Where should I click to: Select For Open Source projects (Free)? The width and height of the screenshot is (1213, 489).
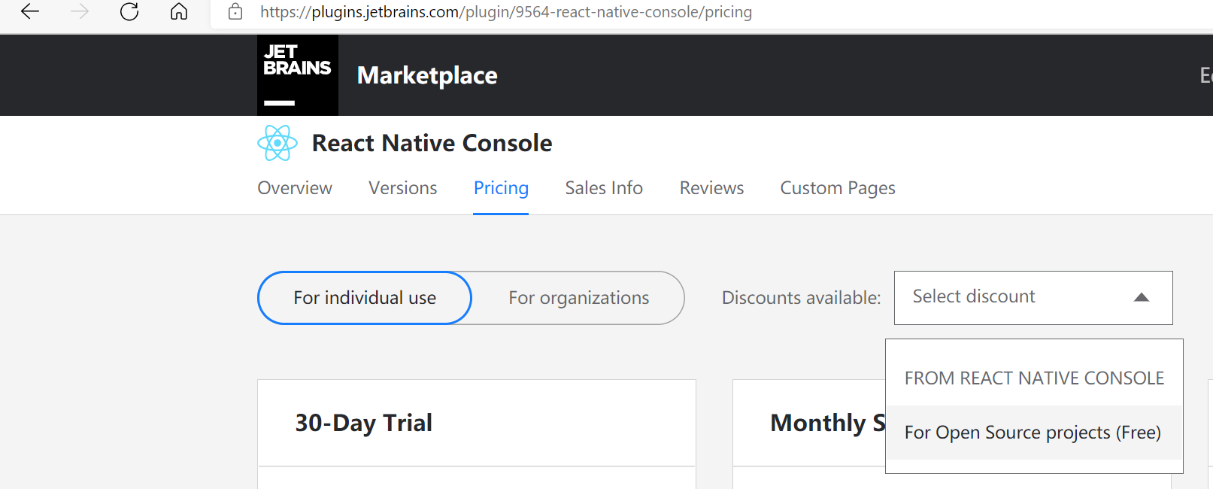point(1034,433)
